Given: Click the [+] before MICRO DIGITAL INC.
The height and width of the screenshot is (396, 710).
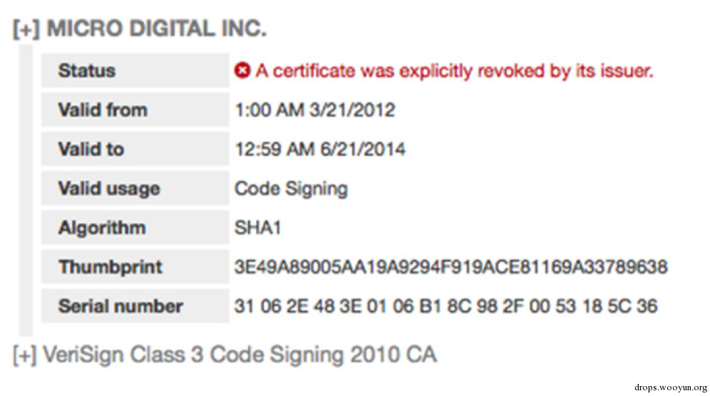Looking at the screenshot, I should tap(26, 29).
